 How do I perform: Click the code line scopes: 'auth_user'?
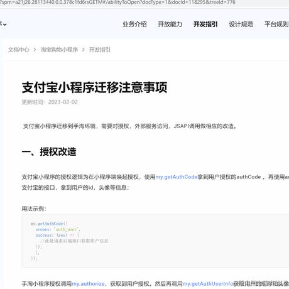point(58,229)
